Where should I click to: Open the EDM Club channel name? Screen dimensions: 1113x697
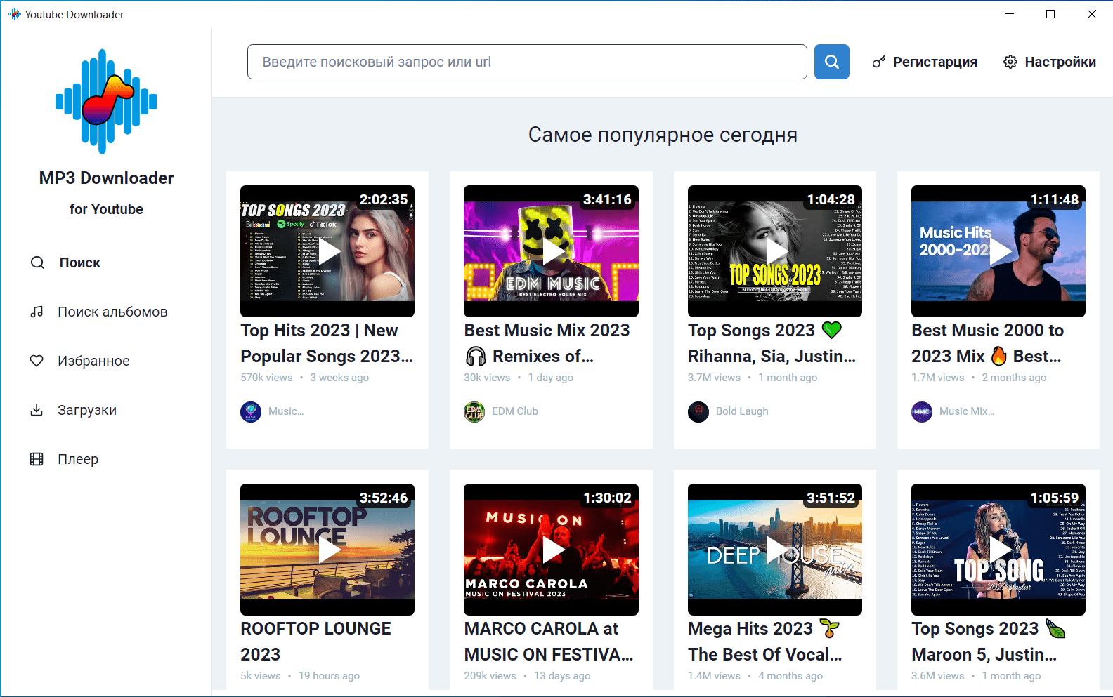point(515,411)
